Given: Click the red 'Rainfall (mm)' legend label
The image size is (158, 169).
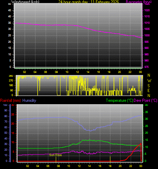Looking at the screenshot, I should point(11,100).
